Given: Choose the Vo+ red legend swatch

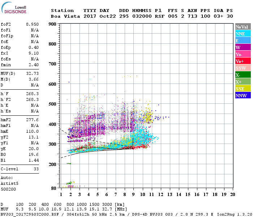Looking at the screenshot, I should point(243,61).
